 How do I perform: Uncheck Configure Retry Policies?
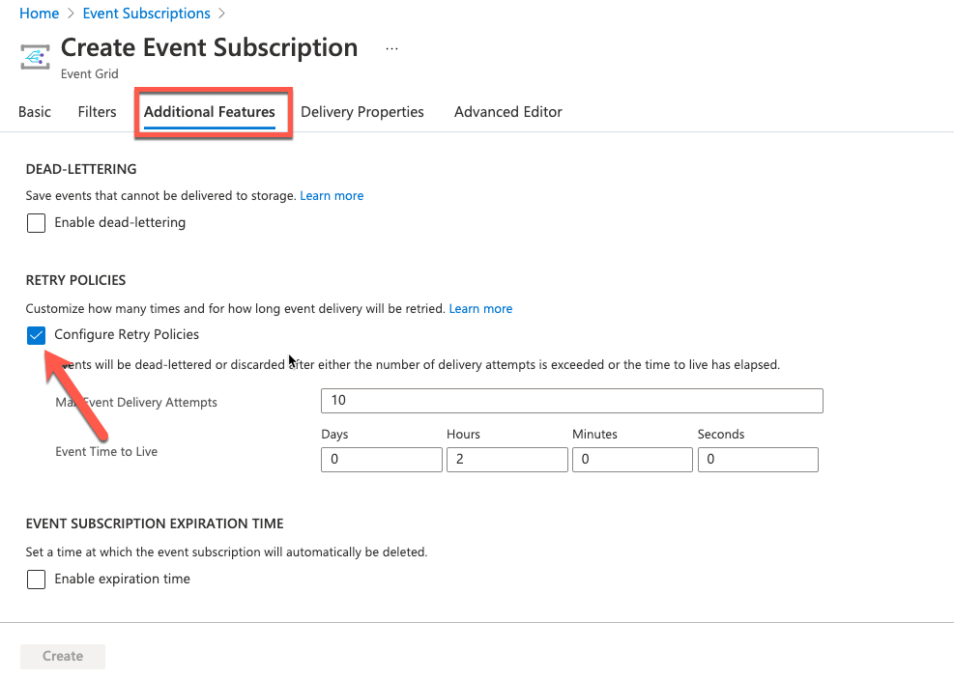(x=36, y=335)
